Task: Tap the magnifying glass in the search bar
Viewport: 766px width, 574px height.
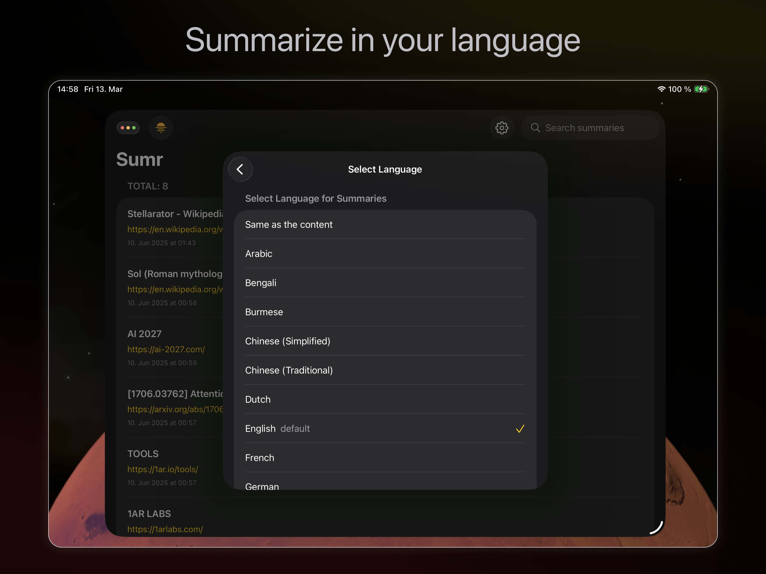Action: [x=535, y=128]
